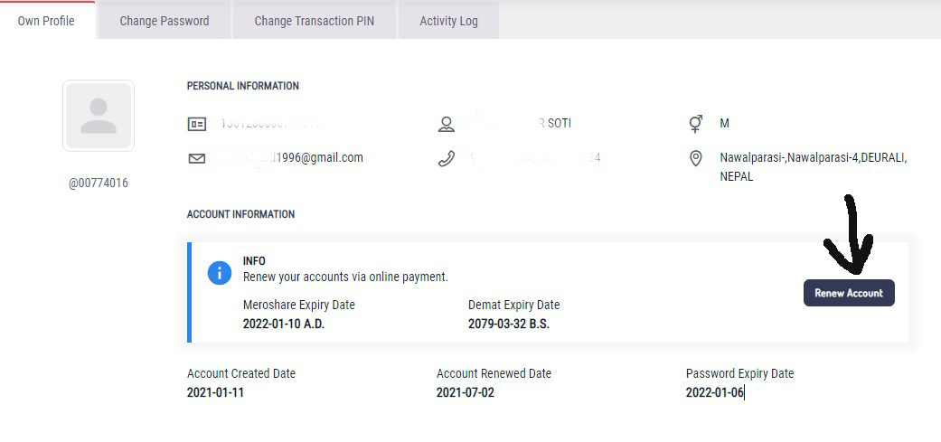Click the Account Renewed Date value

pyautogui.click(x=466, y=393)
